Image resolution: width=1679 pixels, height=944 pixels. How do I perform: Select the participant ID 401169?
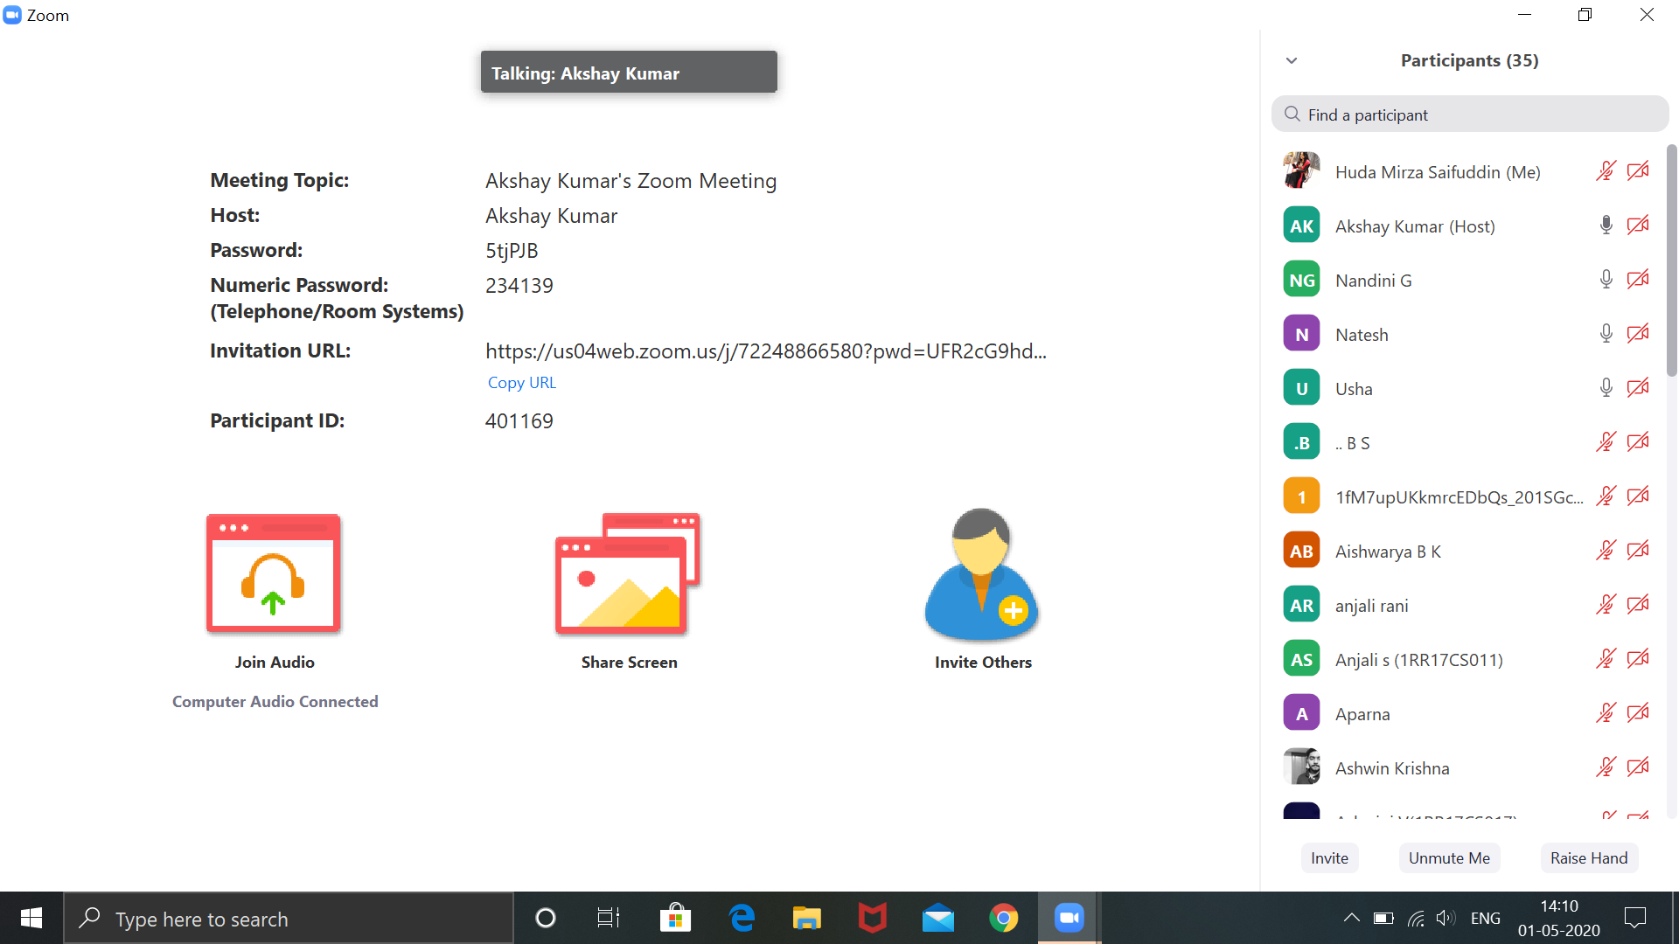tap(519, 421)
